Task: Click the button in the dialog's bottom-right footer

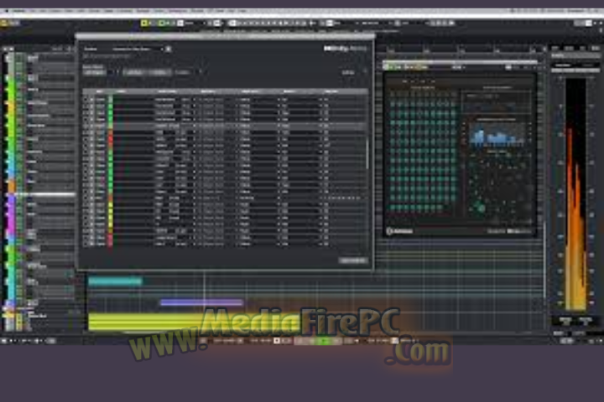Action: (x=353, y=260)
